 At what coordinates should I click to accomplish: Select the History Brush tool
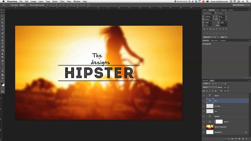point(2,43)
